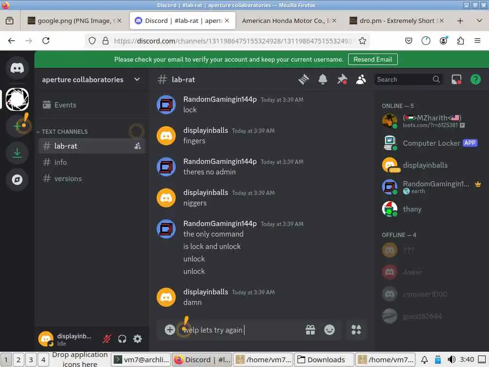Switch to workspace 2 in taskbar
The width and height of the screenshot is (489, 367).
point(19,359)
